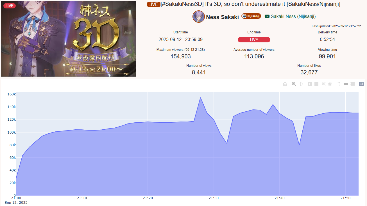Show closest data on hover icon

(346, 84)
